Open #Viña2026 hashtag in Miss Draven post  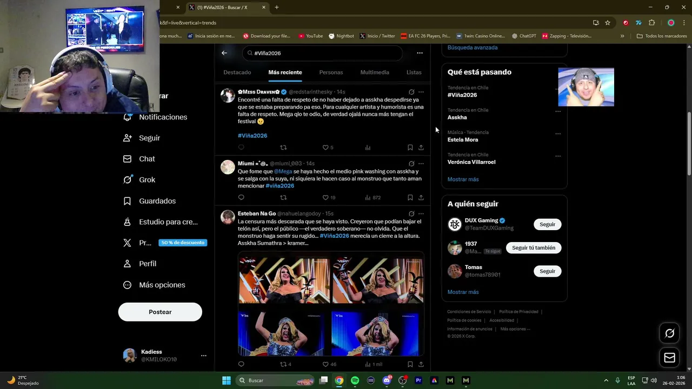point(252,136)
